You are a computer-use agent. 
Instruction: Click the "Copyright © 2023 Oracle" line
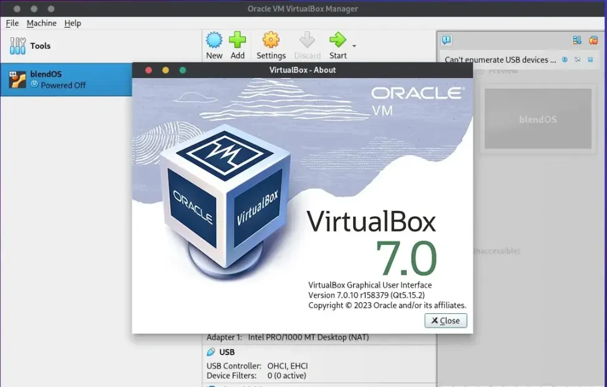tap(387, 305)
